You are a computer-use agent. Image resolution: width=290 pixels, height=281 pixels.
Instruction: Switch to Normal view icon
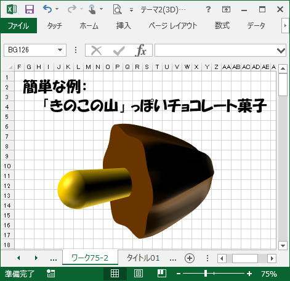115,274
